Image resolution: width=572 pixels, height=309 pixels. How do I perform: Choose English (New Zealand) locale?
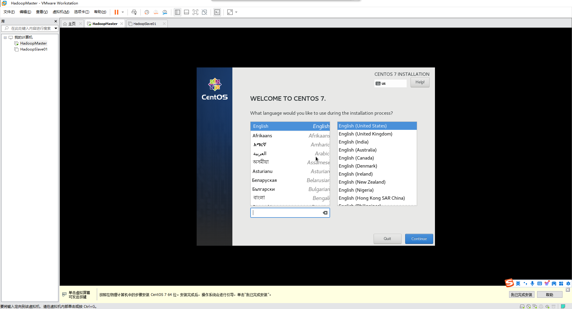tap(377, 182)
